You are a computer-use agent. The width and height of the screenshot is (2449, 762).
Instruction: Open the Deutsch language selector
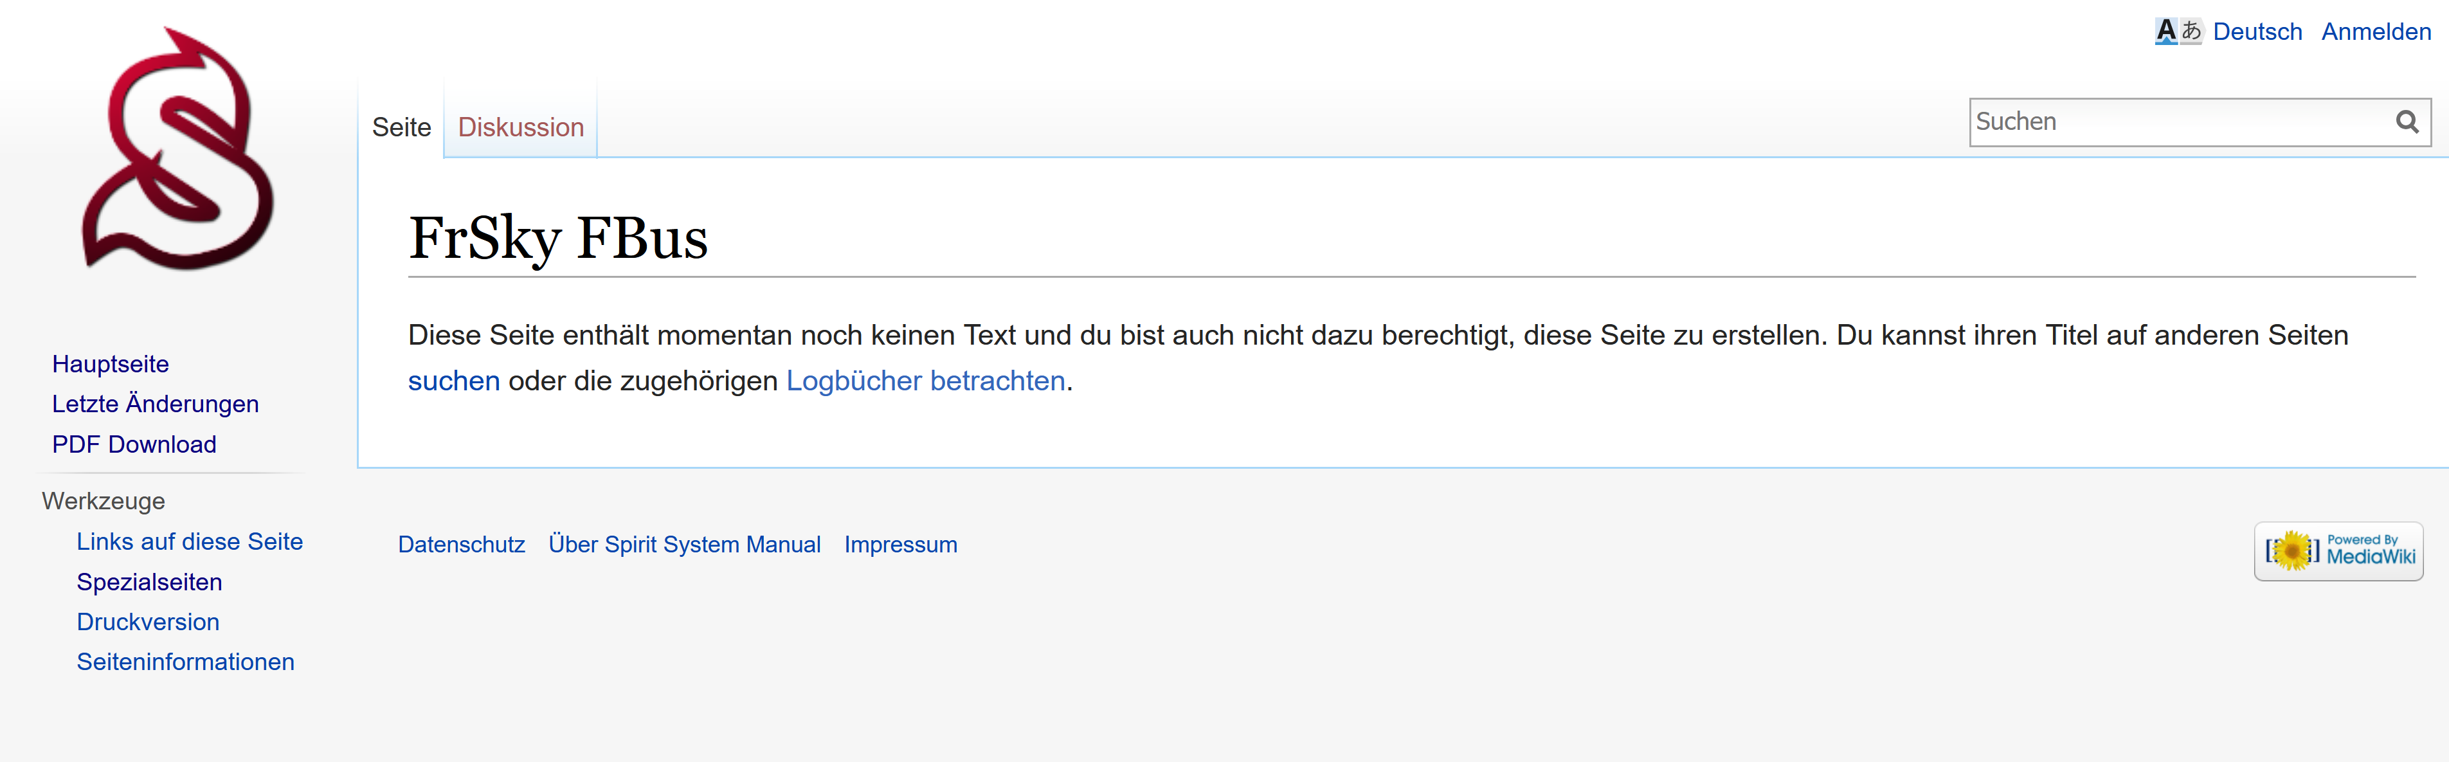coord(2257,32)
